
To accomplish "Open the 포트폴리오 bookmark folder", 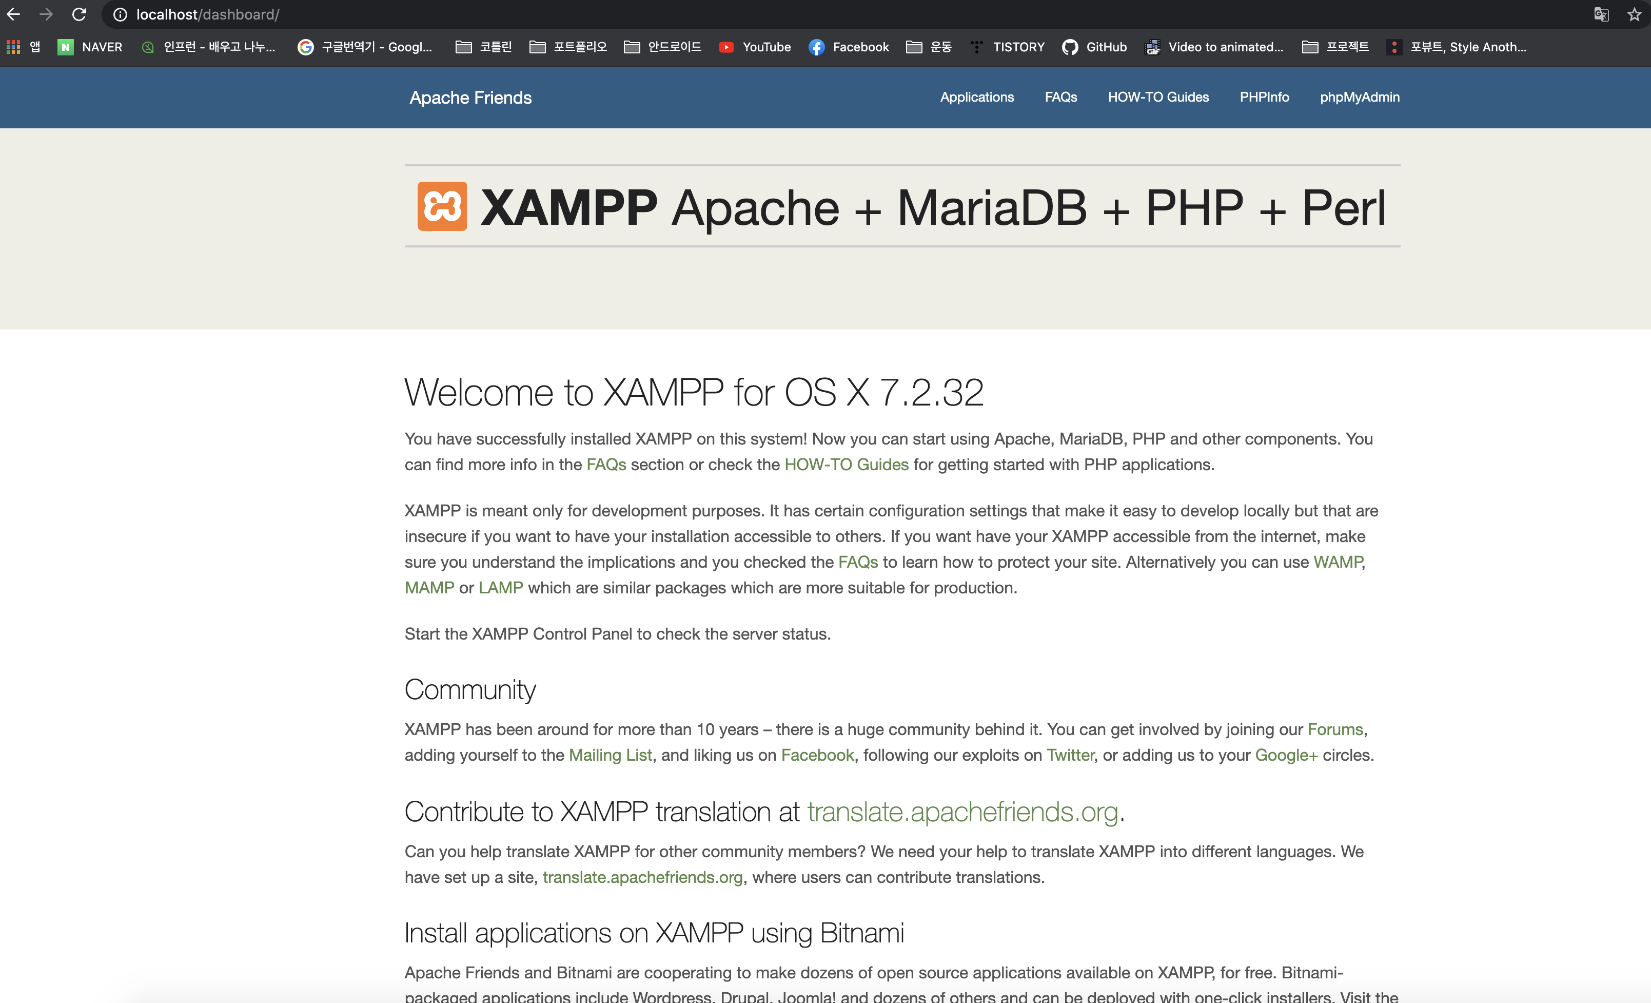I will coord(568,47).
